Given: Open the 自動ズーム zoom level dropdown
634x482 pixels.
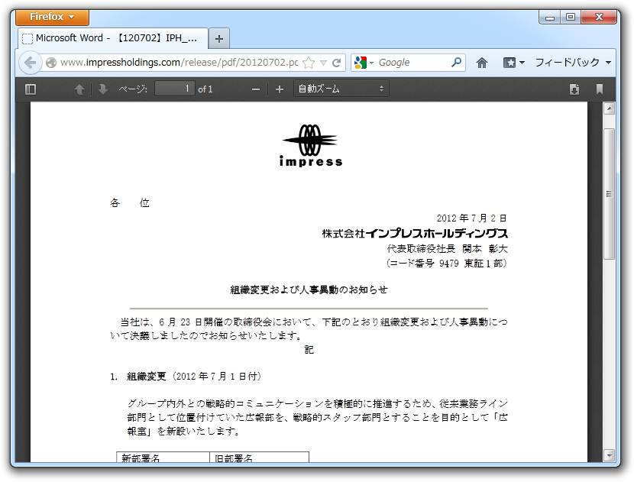Looking at the screenshot, I should (341, 89).
